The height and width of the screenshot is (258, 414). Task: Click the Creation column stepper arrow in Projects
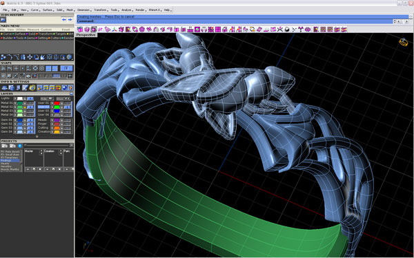click(x=61, y=152)
